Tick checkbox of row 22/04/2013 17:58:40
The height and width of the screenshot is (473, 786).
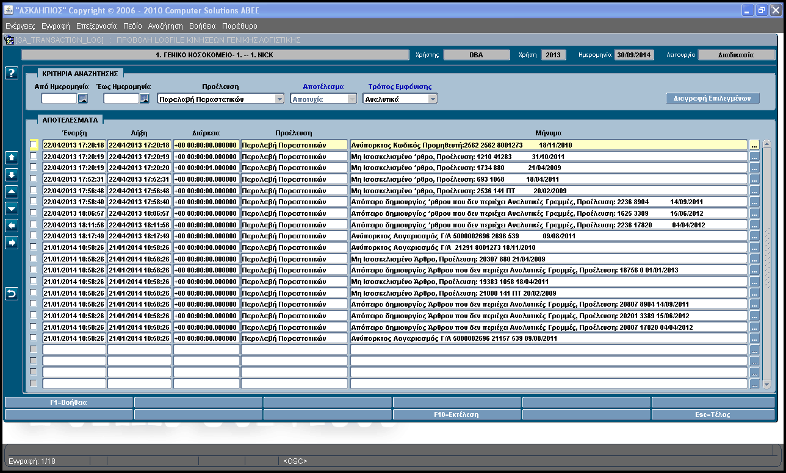point(34,202)
